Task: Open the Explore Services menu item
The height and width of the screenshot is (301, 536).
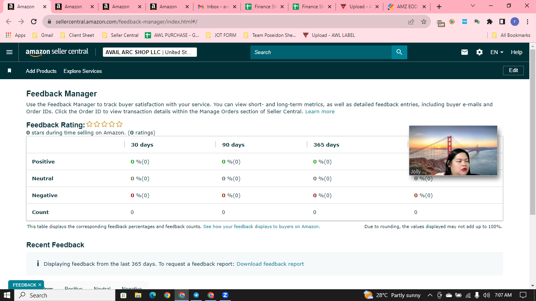Action: coord(83,71)
